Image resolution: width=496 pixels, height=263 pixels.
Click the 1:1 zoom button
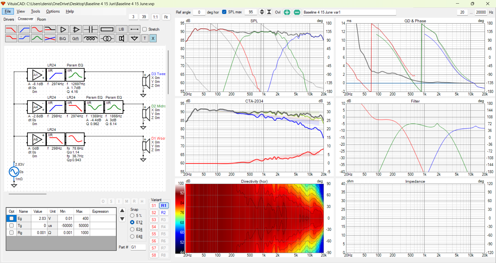coord(155,17)
